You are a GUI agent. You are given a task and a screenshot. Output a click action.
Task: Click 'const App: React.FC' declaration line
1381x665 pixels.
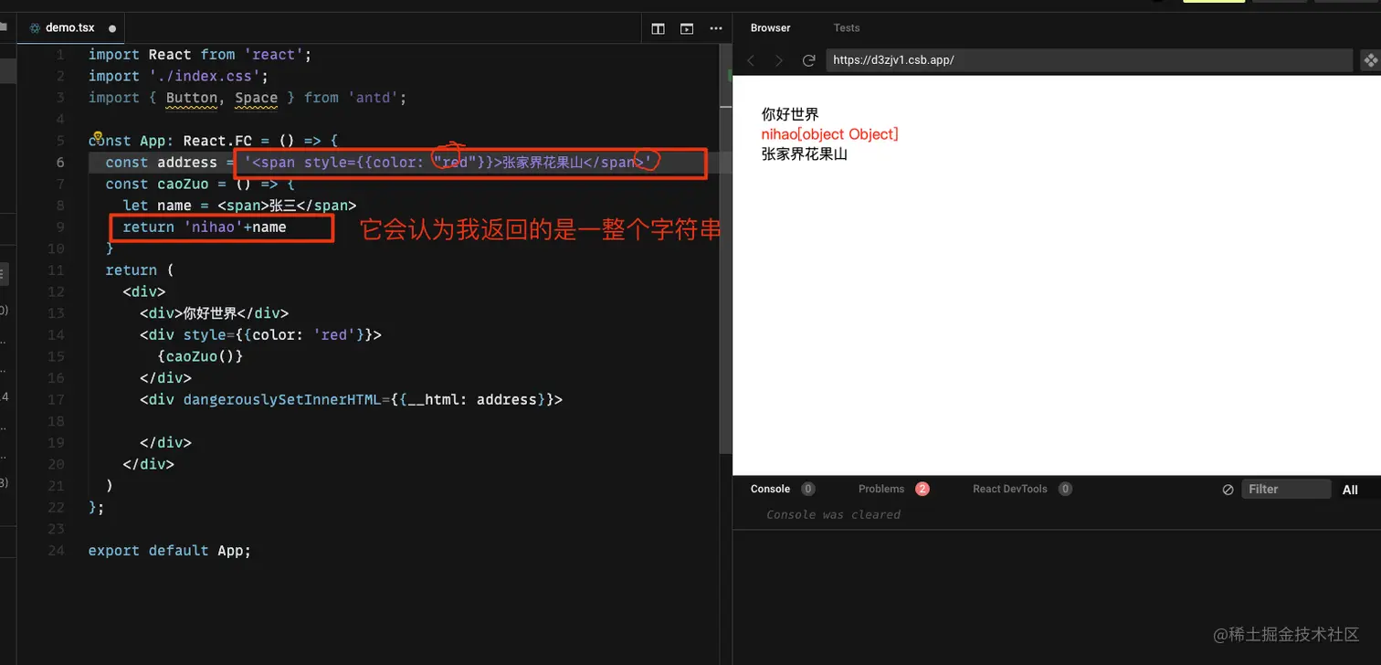pyautogui.click(x=214, y=142)
